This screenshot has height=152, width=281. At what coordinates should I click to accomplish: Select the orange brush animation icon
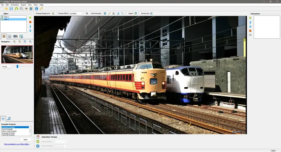109,13
